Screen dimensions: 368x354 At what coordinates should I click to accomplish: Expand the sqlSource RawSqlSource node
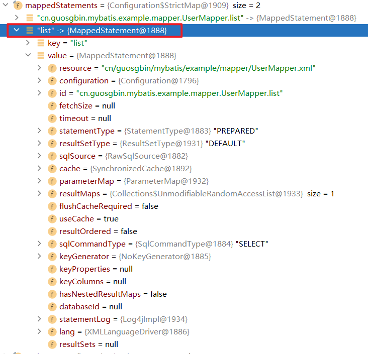click(40, 156)
